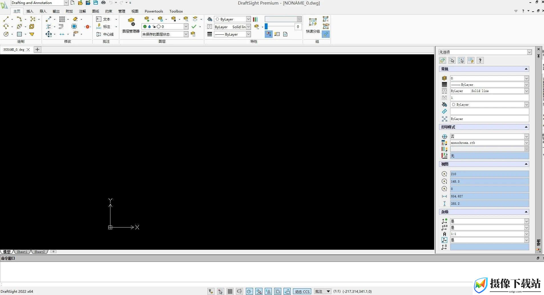Add a new sheet with plus button
This screenshot has height=295, width=544.
point(53,252)
